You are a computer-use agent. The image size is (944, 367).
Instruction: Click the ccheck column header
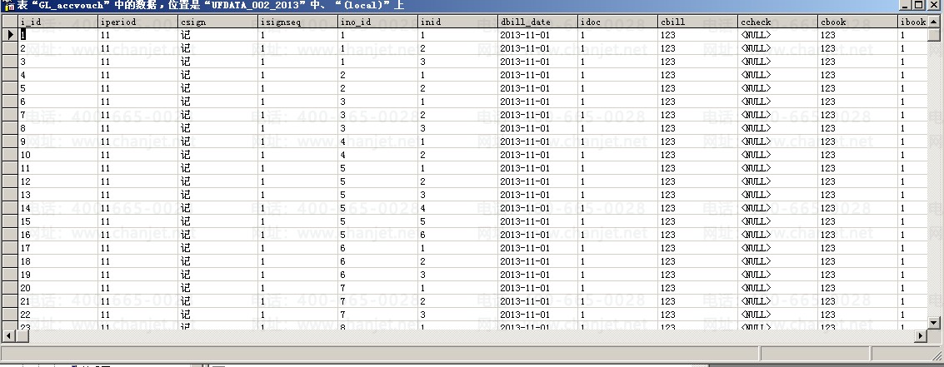pyautogui.click(x=777, y=22)
